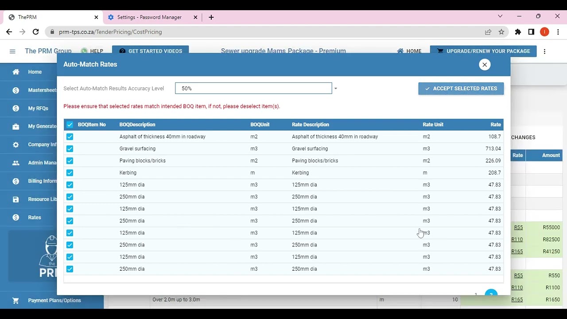Open the Chrome profile avatar

pyautogui.click(x=544, y=32)
